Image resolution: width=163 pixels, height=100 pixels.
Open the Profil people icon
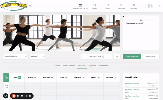click(108, 5)
